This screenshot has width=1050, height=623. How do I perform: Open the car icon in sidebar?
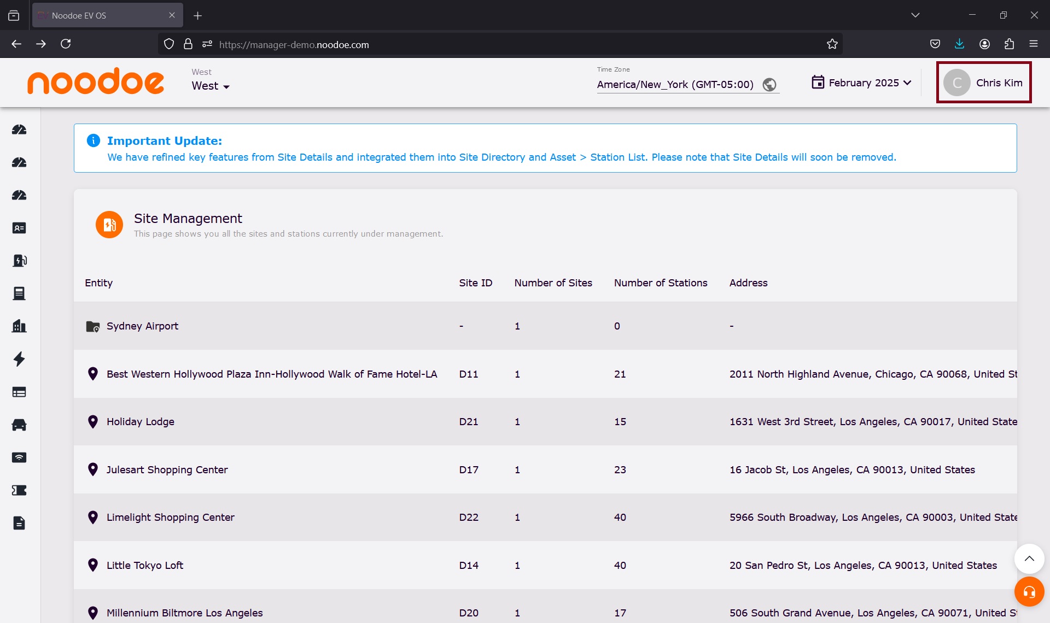pos(19,425)
